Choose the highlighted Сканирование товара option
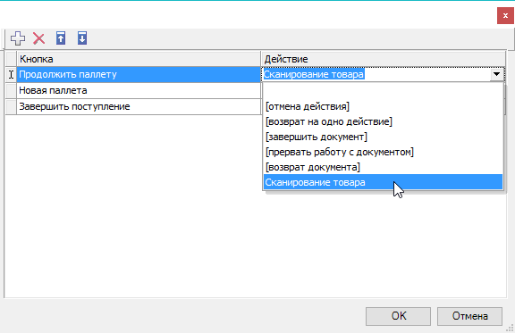This screenshot has height=333, width=515. [383, 182]
